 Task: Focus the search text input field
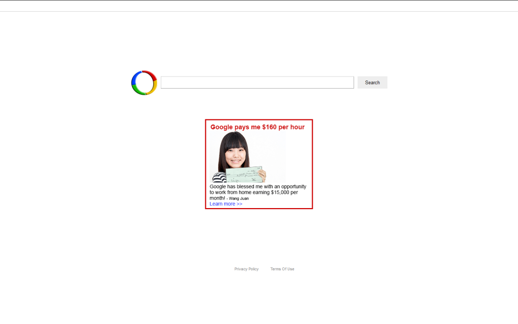[x=257, y=83]
